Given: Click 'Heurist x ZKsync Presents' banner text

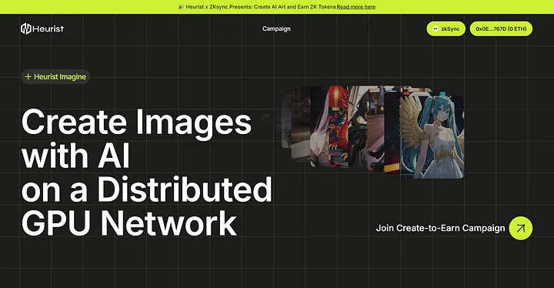Looking at the screenshot, I should [x=219, y=7].
